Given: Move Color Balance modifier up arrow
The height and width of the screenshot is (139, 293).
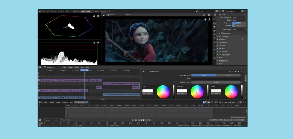Looking at the screenshot, I should click(x=236, y=72).
